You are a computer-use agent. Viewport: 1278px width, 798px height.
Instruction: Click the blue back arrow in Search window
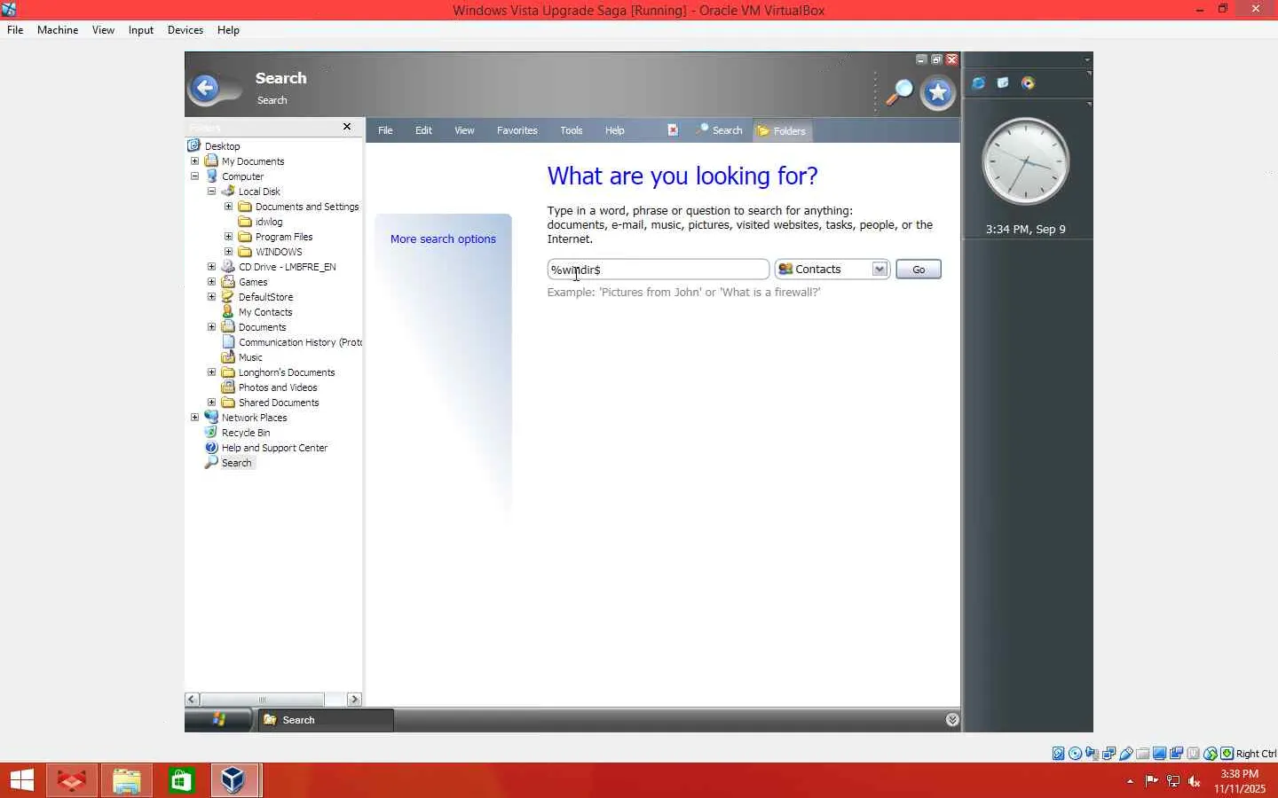(x=205, y=88)
